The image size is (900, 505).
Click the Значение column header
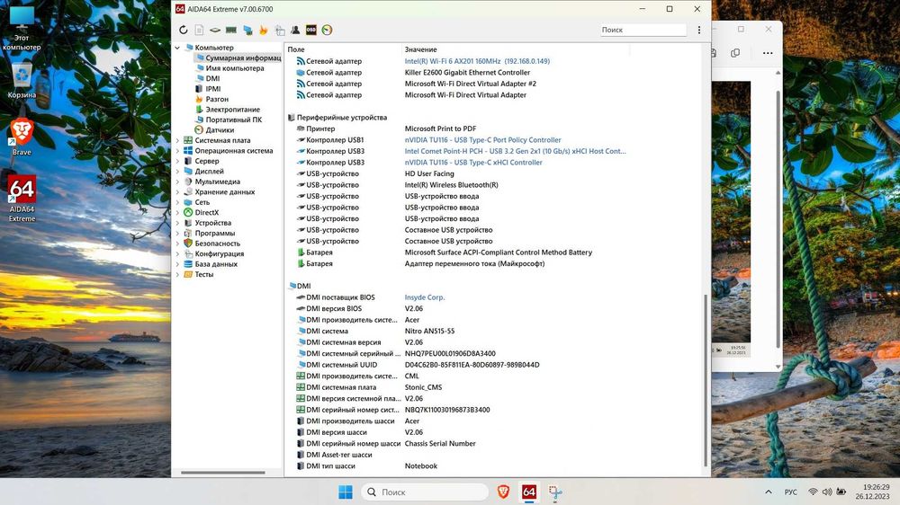(420, 49)
